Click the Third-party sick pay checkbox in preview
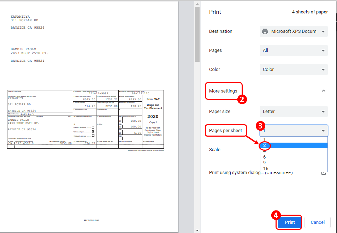Image resolution: width=337 pixels, height=233 pixels. tap(93, 136)
